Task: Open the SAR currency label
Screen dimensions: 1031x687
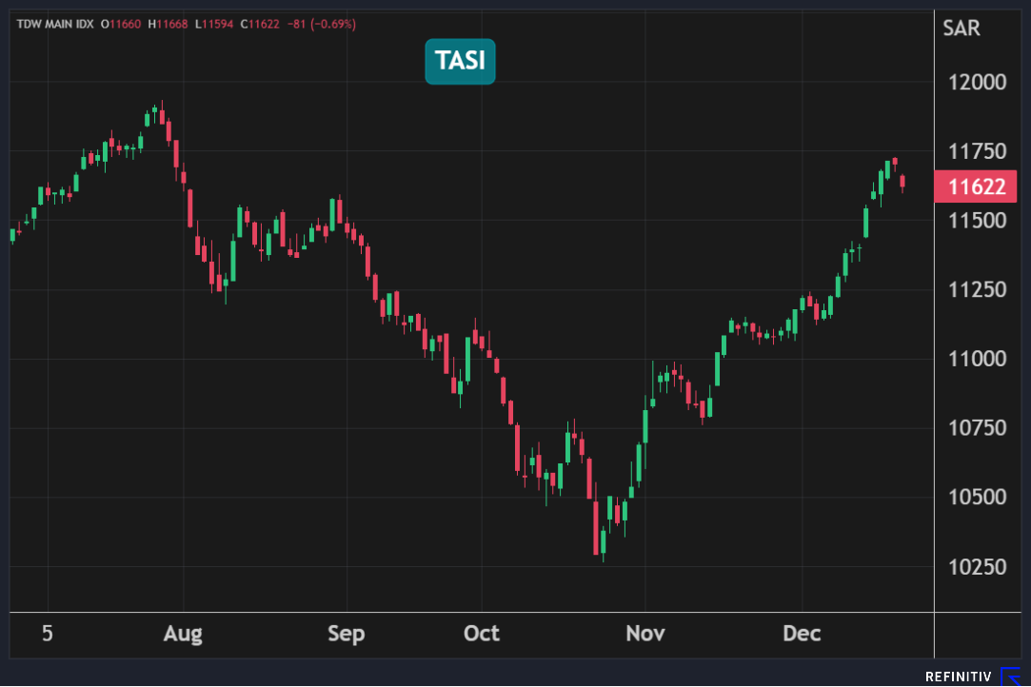Action: tap(961, 29)
